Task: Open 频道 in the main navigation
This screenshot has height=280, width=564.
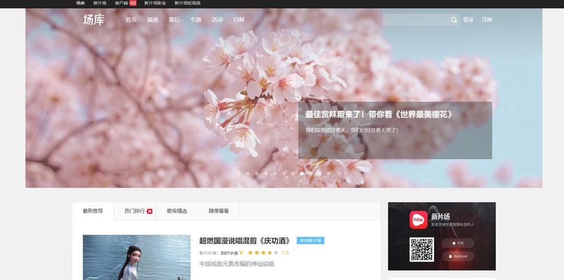Action: click(x=152, y=20)
